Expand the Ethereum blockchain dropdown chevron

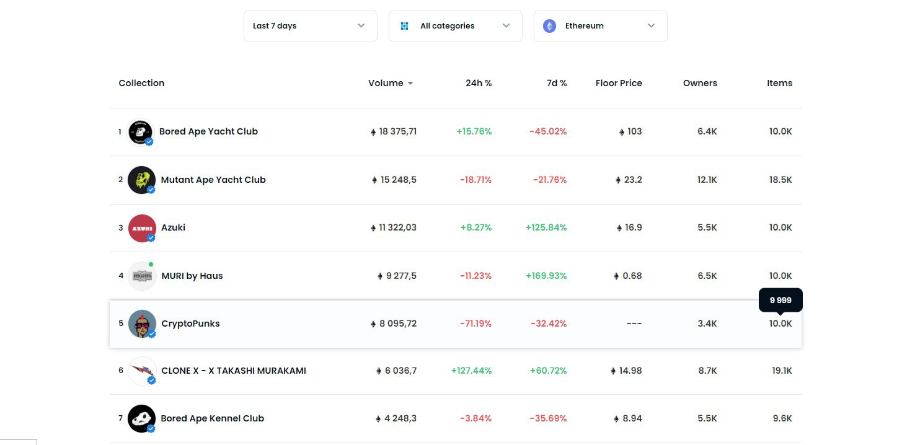click(651, 26)
